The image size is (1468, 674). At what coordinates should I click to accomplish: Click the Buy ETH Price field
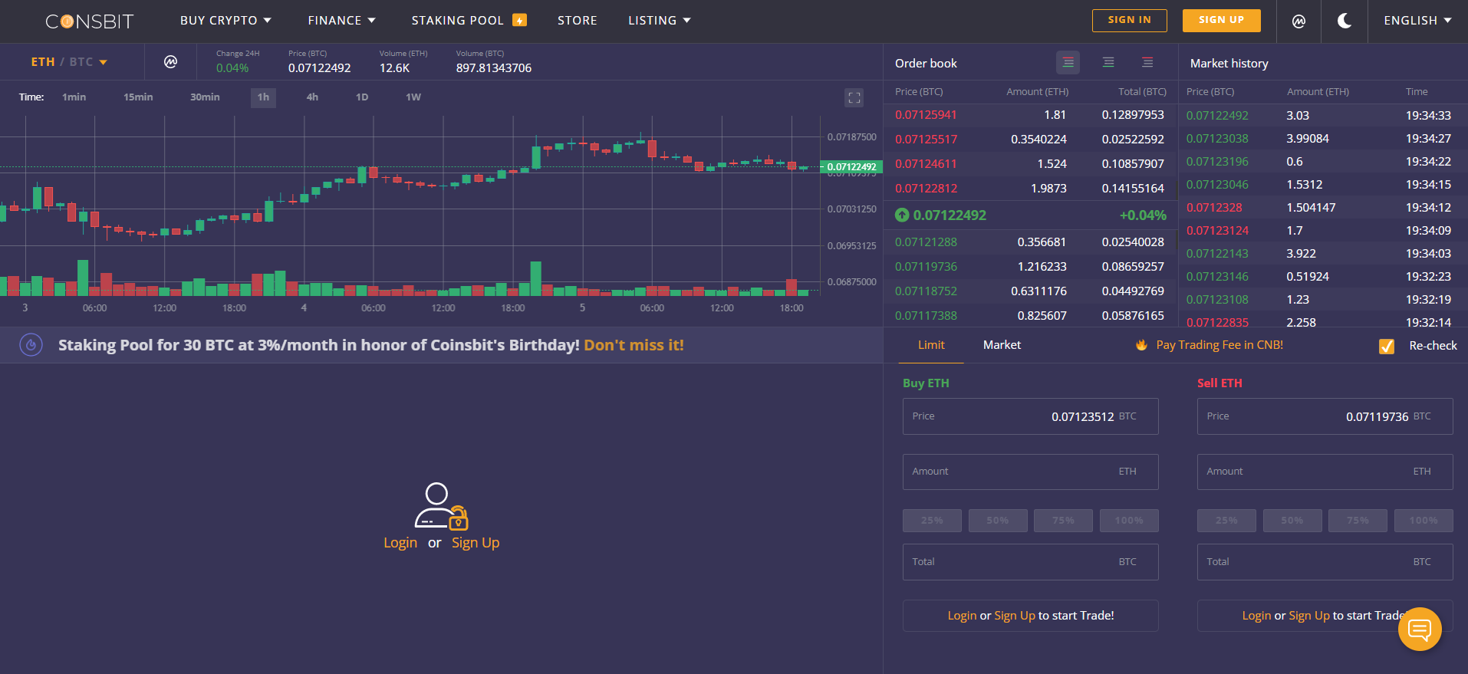point(1030,416)
